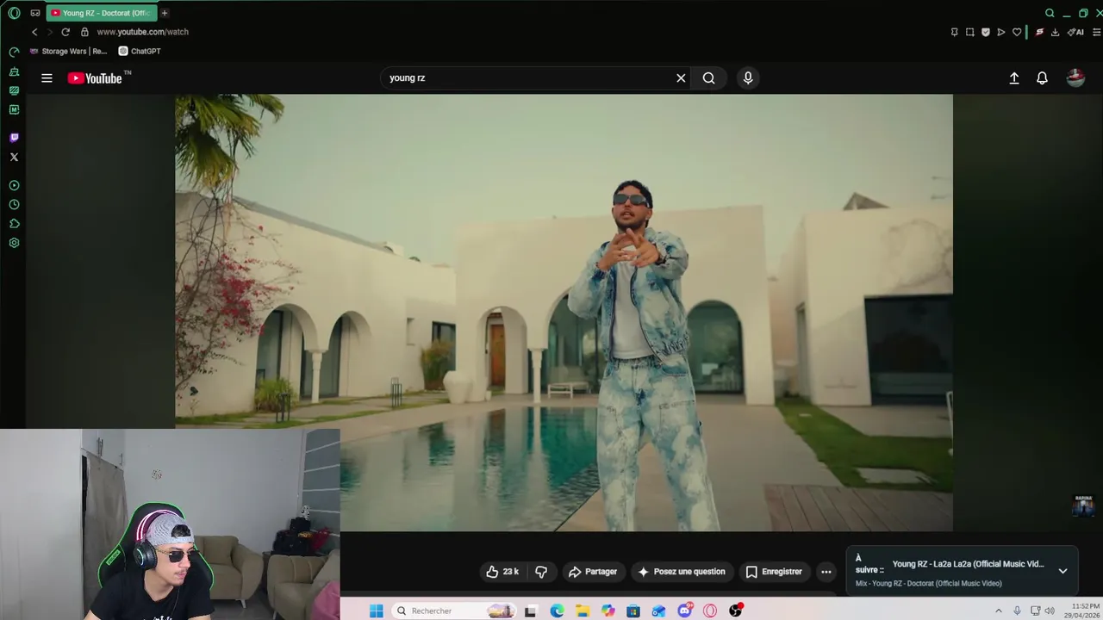
Task: Open the clock showing 11:52 PM
Action: (x=1081, y=611)
